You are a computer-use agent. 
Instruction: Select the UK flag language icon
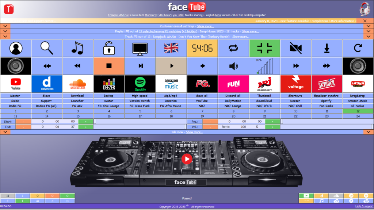tap(171, 48)
